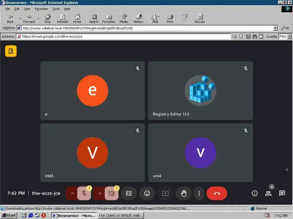Viewport: 293px width, 219px height.
Task: Toggle closed captions CC button
Action: (x=129, y=193)
